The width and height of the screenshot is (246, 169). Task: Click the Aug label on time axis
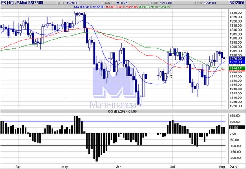222,167
